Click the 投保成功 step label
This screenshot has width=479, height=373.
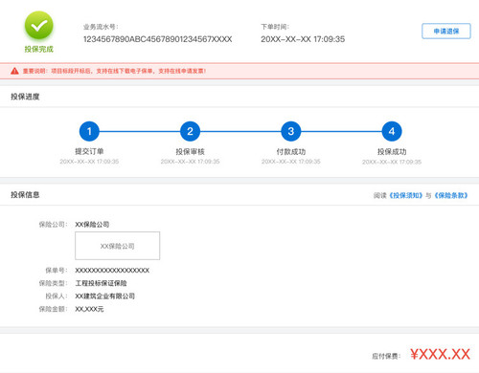392,151
